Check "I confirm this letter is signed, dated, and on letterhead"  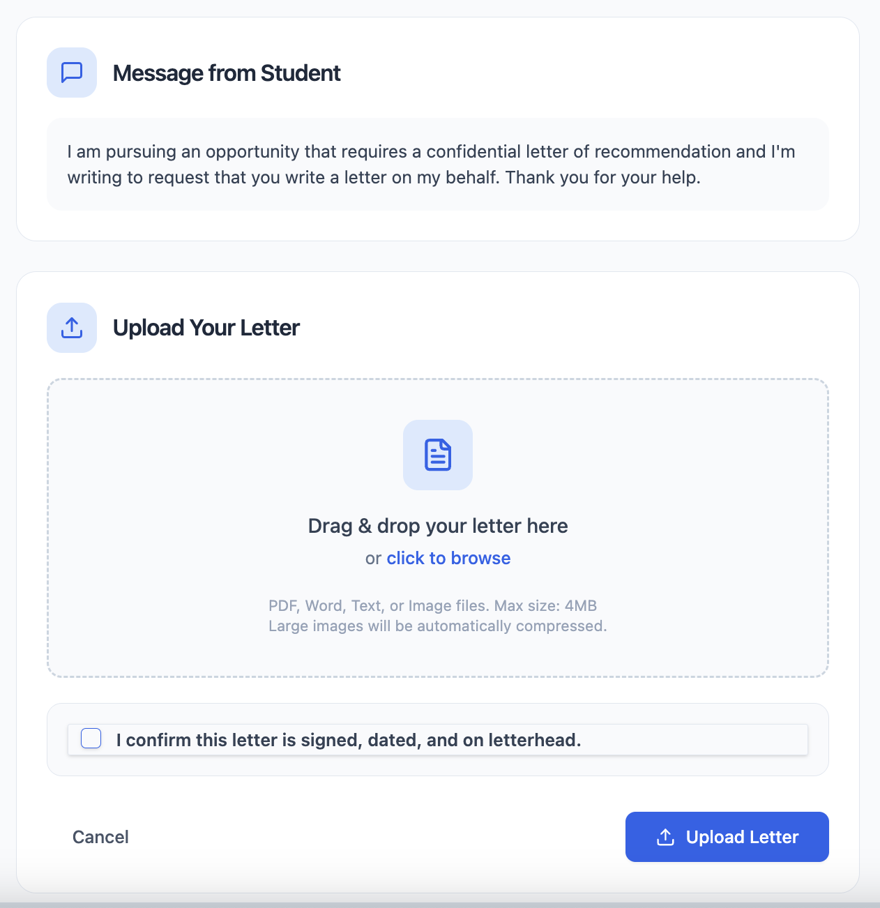pos(91,738)
